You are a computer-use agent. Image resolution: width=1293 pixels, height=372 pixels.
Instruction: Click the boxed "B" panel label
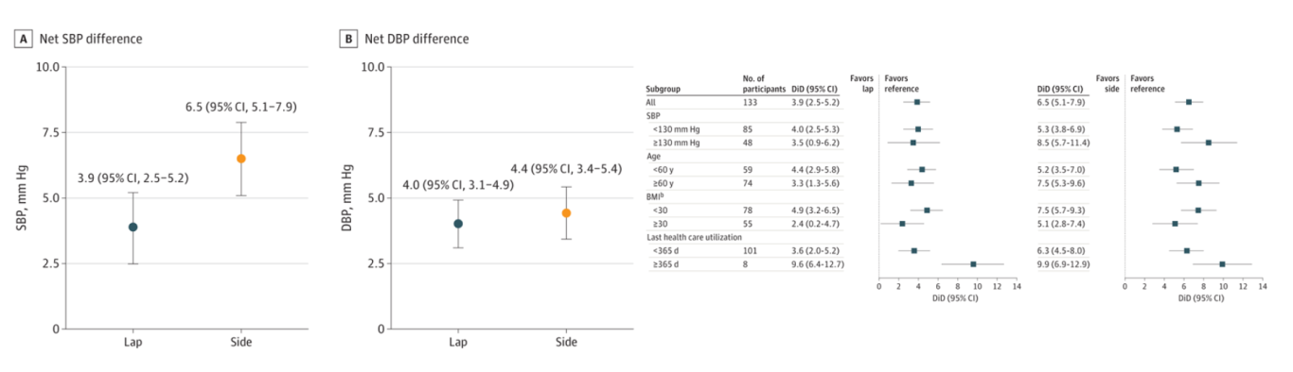point(348,39)
